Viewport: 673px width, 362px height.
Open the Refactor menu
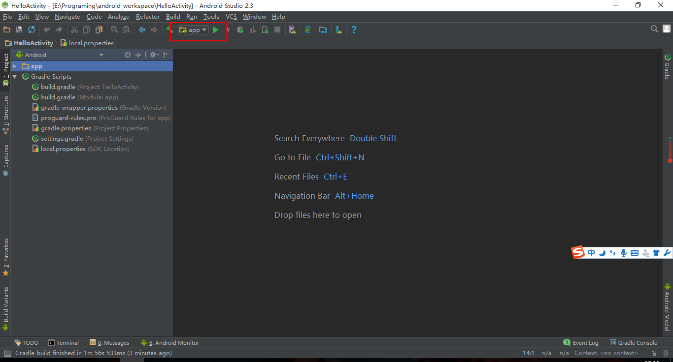(148, 17)
